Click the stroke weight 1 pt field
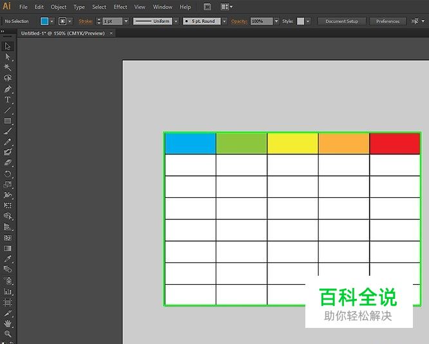 [113, 21]
